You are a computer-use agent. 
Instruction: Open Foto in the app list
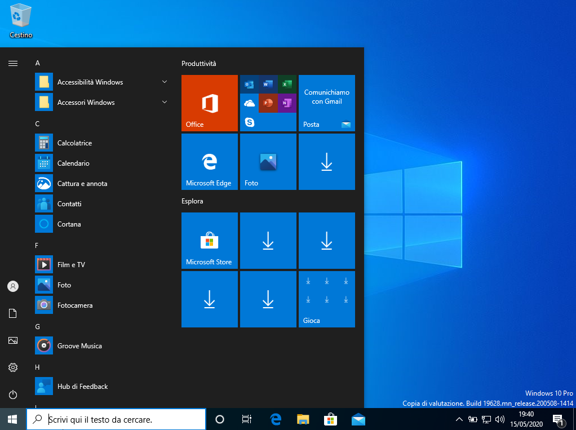pyautogui.click(x=102, y=285)
